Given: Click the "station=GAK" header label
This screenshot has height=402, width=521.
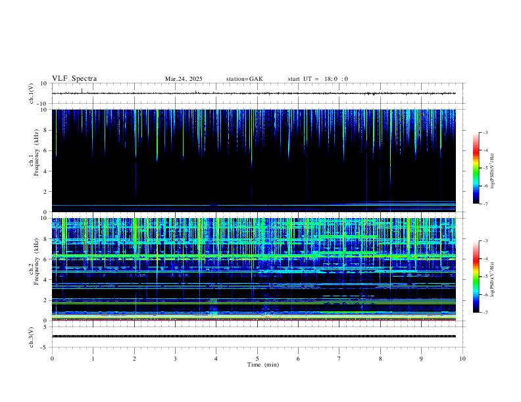Looking at the screenshot, I should pyautogui.click(x=244, y=79).
